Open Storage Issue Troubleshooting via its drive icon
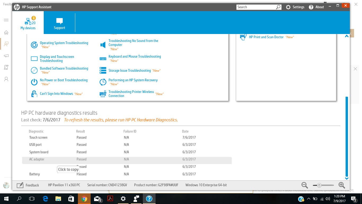Screen dimensions: 362x204 [103, 70]
